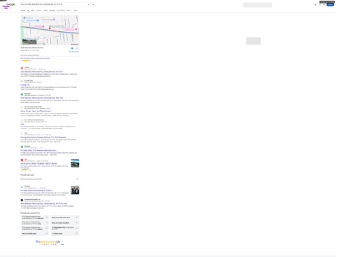Select related search ending in address
340x257 pixels.
(35, 218)
